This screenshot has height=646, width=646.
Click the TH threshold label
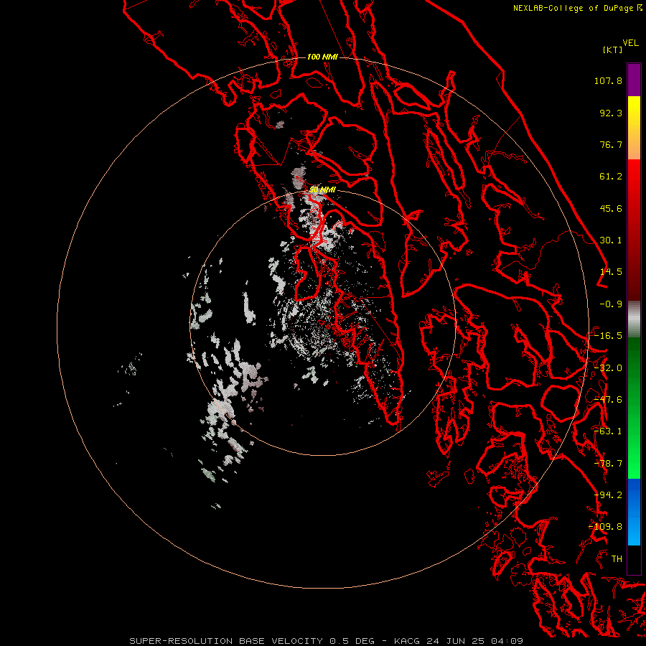tap(617, 559)
